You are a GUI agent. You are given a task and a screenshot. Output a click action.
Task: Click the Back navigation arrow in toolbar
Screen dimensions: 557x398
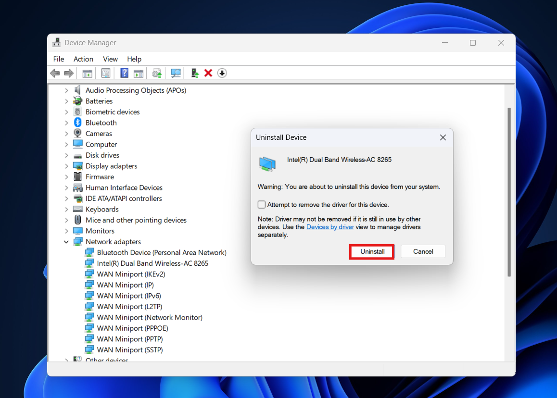55,73
